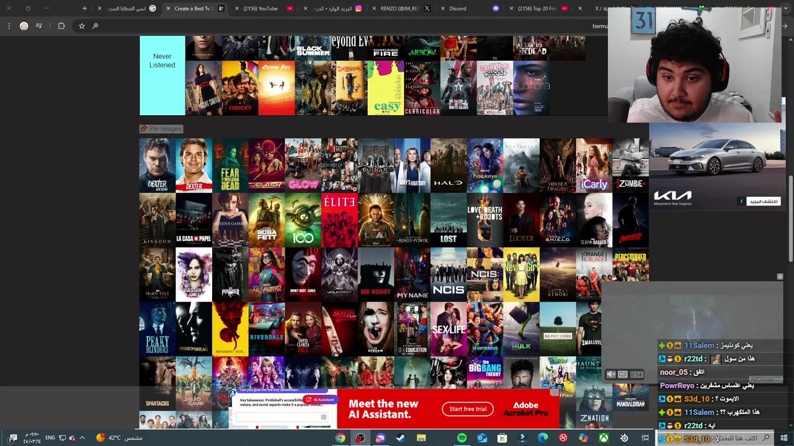
Task: Open the Chrome three-dot menu
Action: tap(9, 26)
